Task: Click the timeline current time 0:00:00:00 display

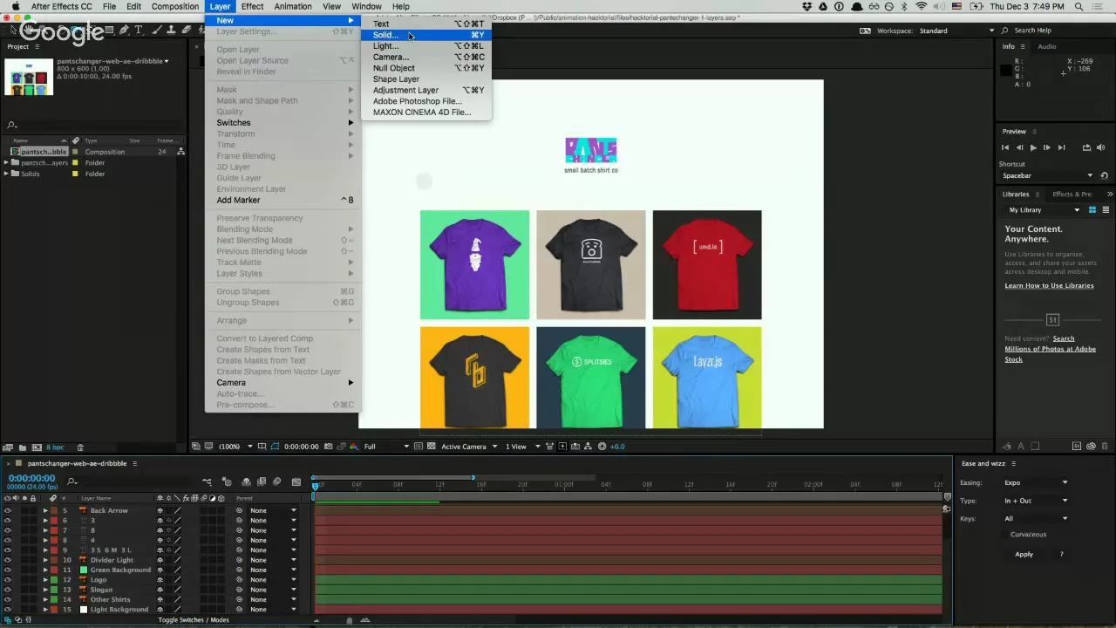Action: 31,478
